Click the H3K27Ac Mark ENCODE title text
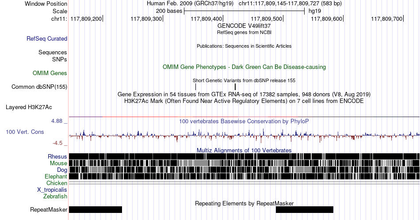 point(244,101)
